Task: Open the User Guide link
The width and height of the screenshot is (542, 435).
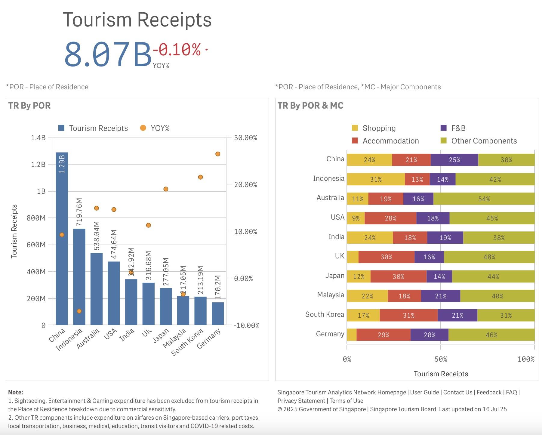Action: [x=424, y=392]
